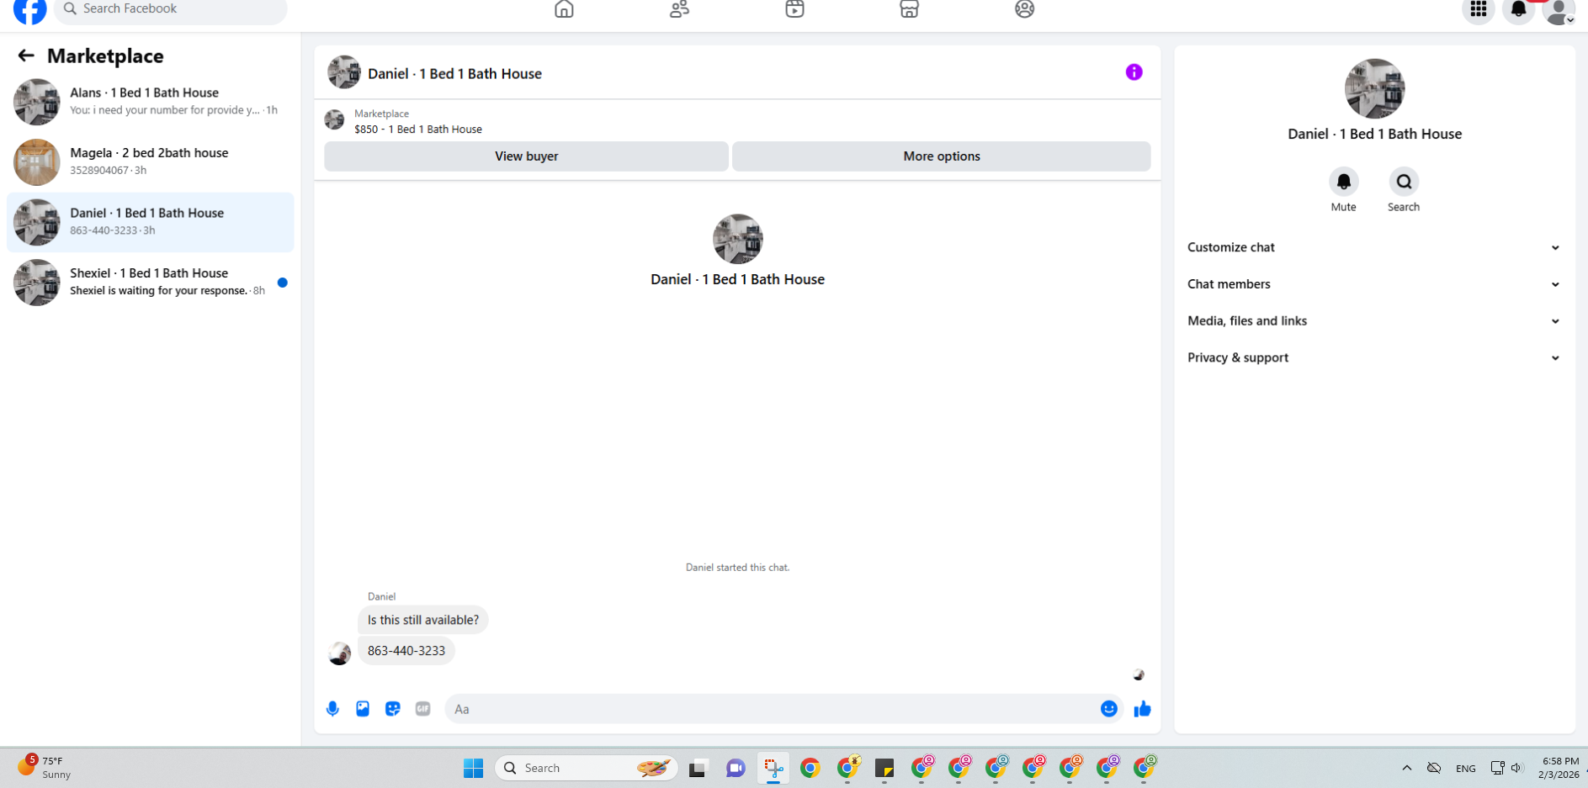Open Task View on the taskbar
1588x788 pixels.
point(698,768)
